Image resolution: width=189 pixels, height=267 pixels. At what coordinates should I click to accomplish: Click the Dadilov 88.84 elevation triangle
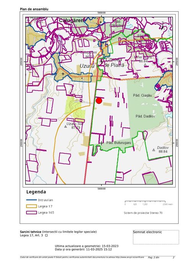tap(153, 150)
